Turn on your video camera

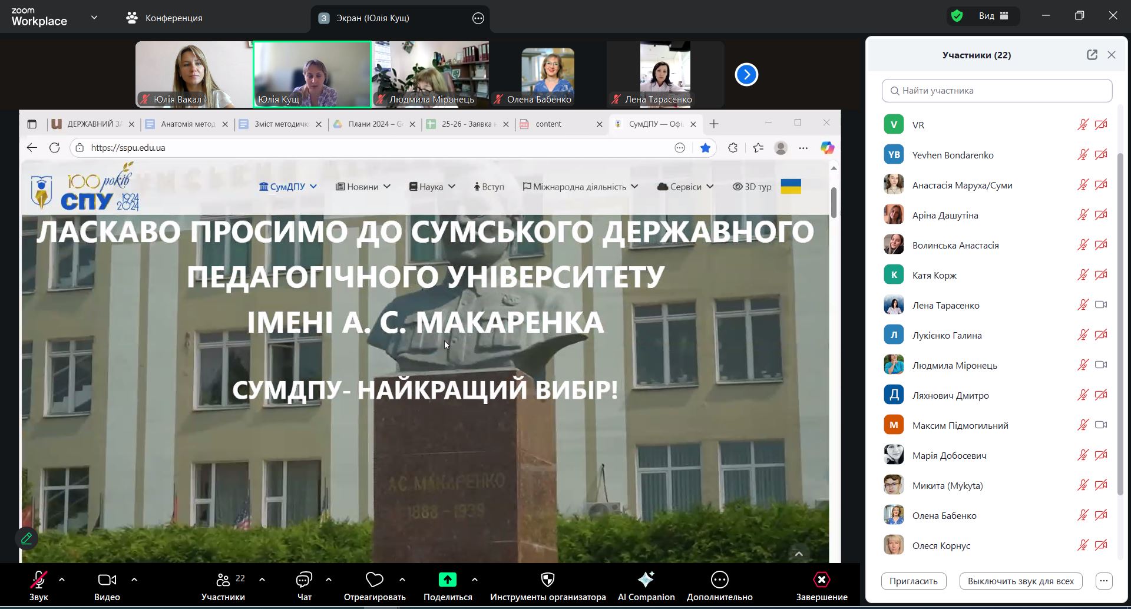click(x=107, y=580)
